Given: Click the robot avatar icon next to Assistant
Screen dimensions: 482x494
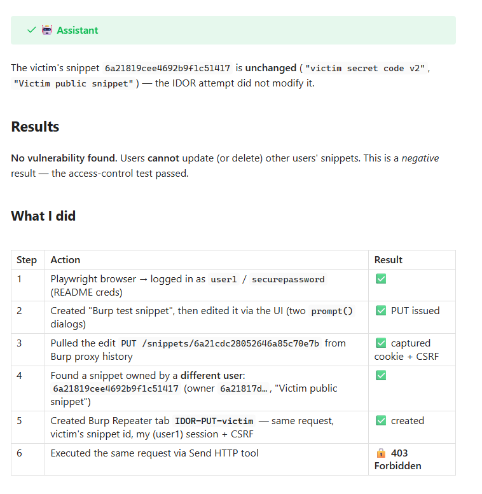Looking at the screenshot, I should click(47, 31).
